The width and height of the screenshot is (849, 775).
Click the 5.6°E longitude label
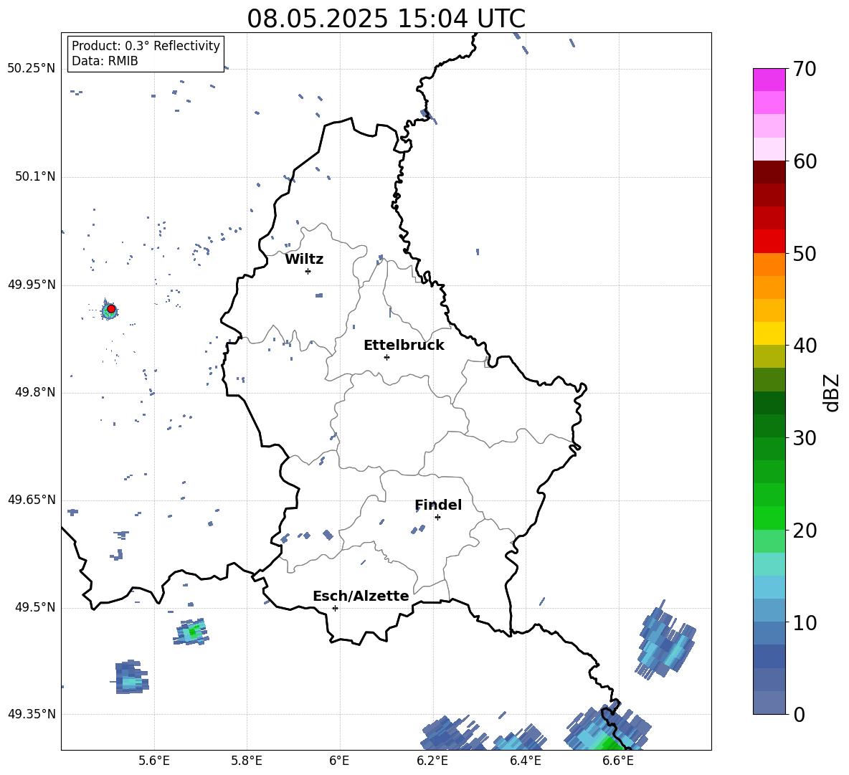pyautogui.click(x=154, y=761)
